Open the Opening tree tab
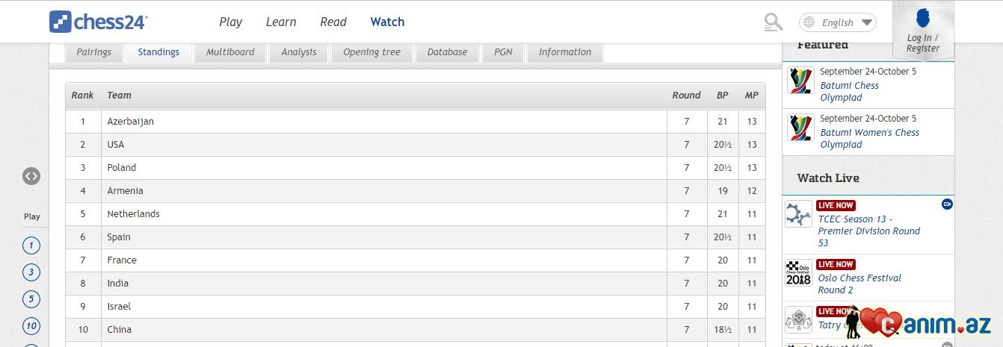 (371, 52)
